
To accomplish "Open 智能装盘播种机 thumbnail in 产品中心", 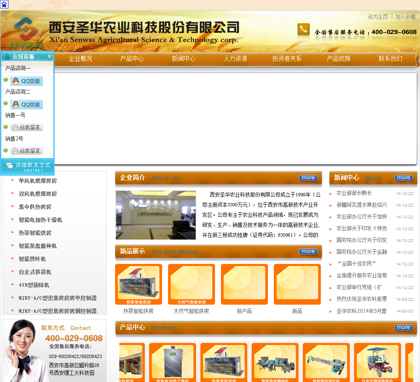I will click(x=275, y=362).
